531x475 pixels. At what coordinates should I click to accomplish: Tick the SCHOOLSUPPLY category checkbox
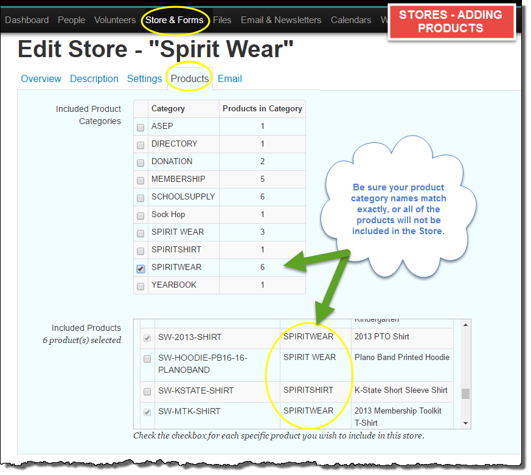140,198
